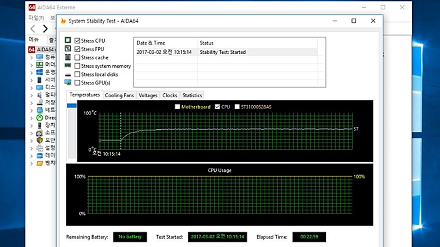Open the Voltages tab

click(148, 95)
